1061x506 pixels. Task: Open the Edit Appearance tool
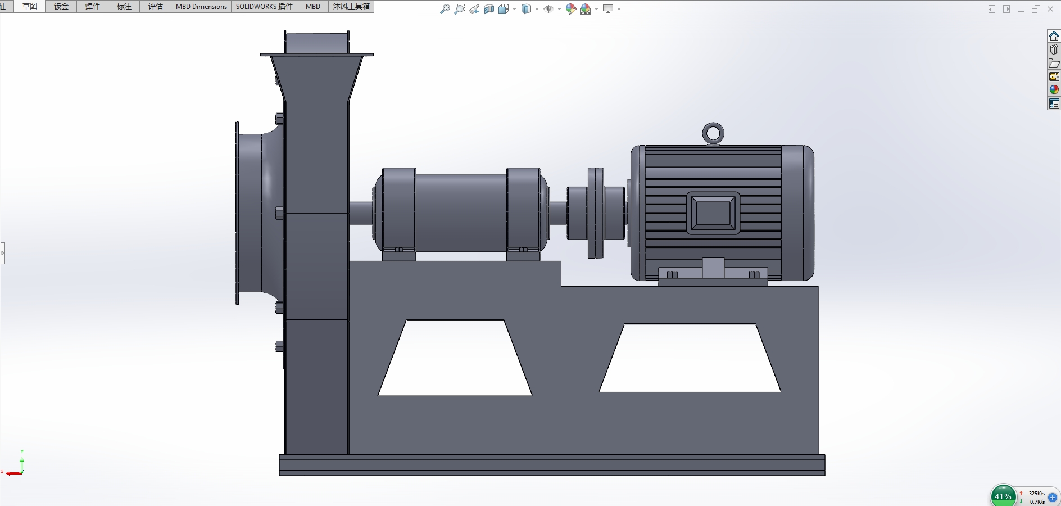pos(571,9)
